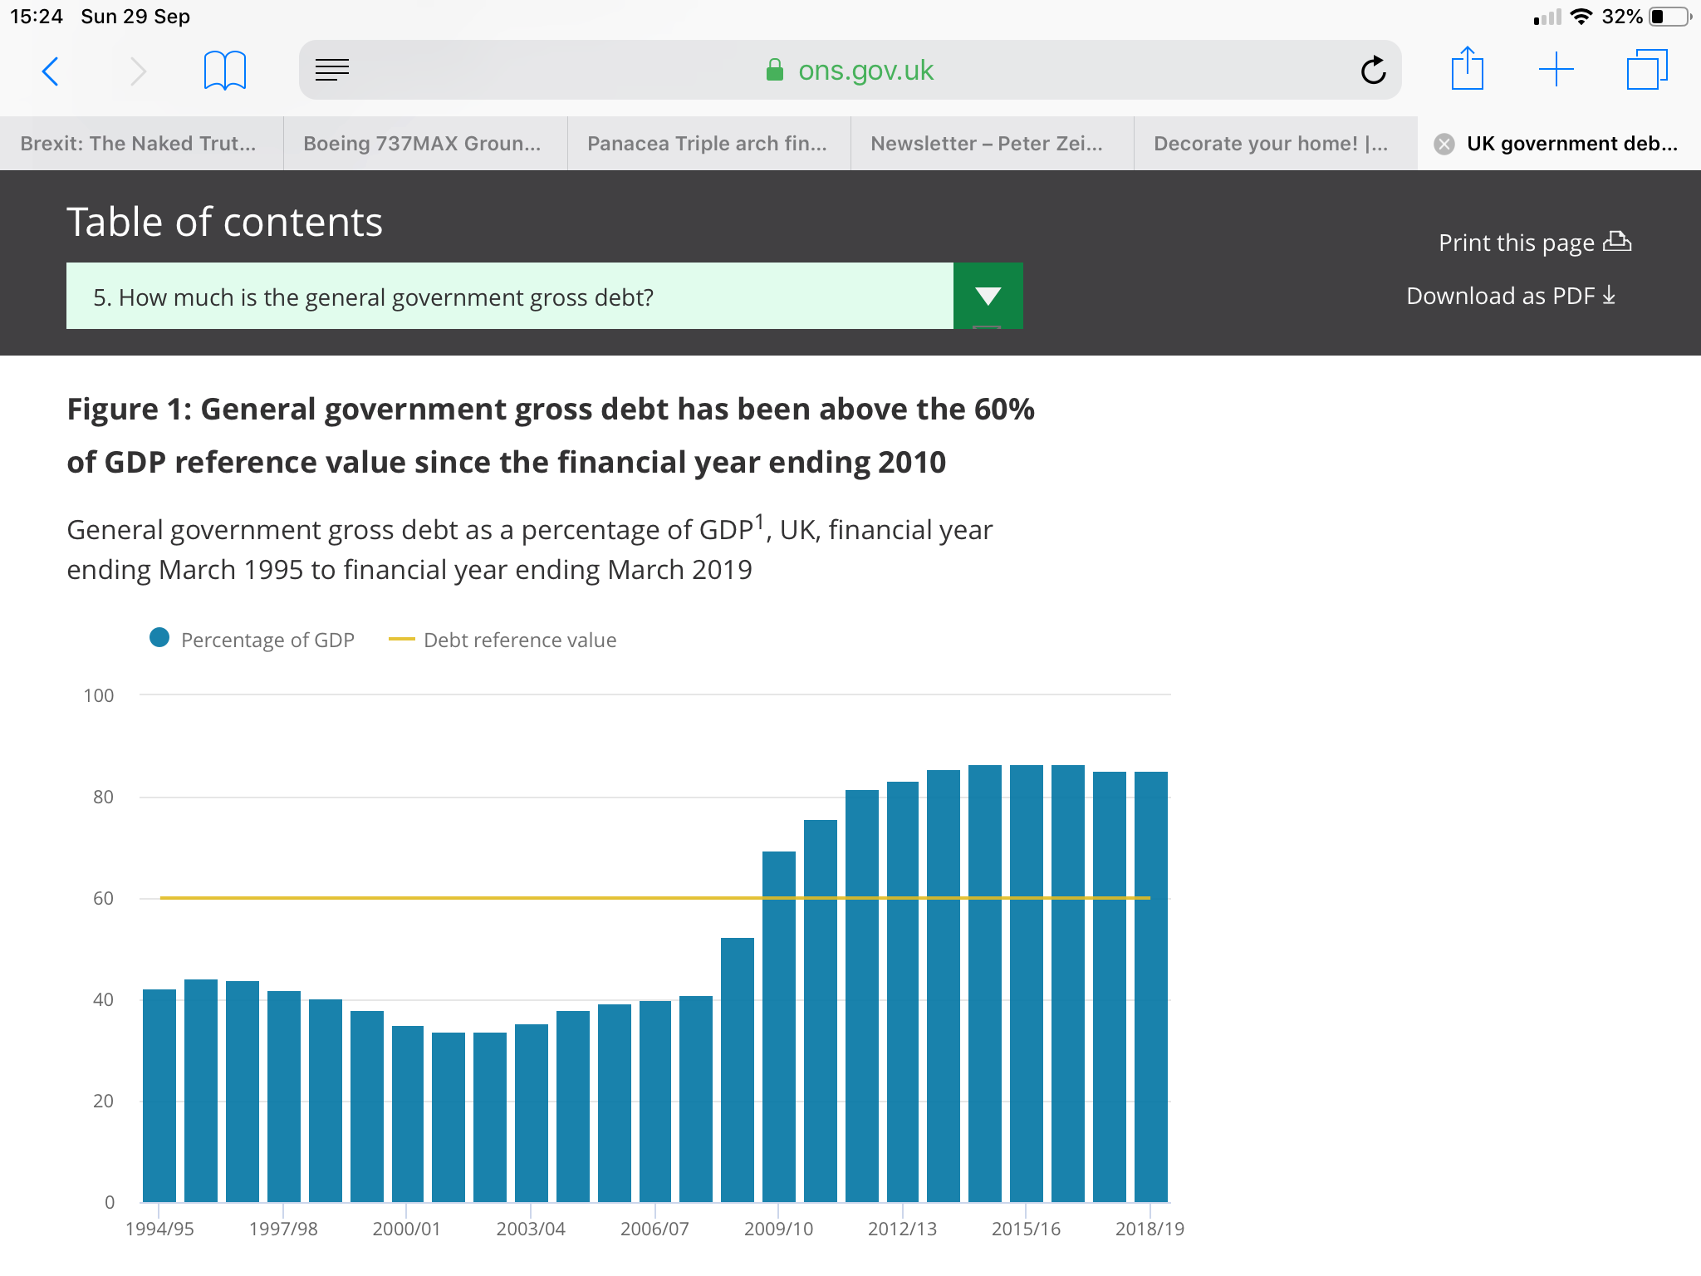Tap the Safari back arrow
Screen dimensions: 1701x1276
51,71
